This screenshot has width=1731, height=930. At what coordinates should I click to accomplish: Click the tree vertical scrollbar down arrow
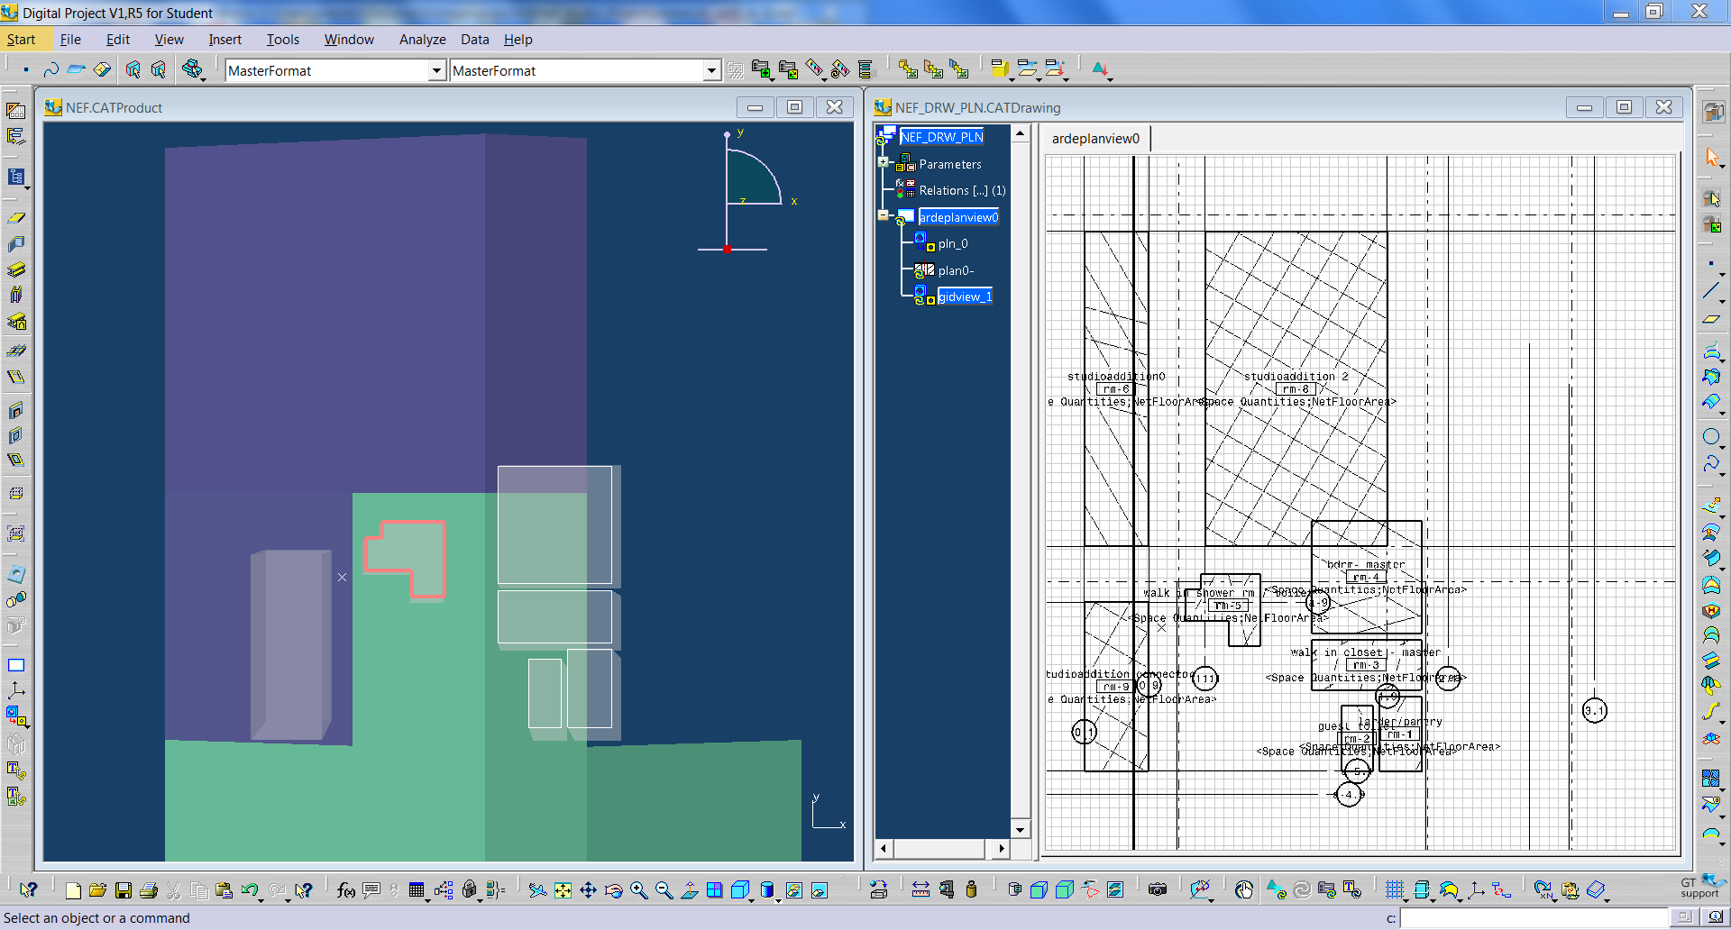(1020, 830)
